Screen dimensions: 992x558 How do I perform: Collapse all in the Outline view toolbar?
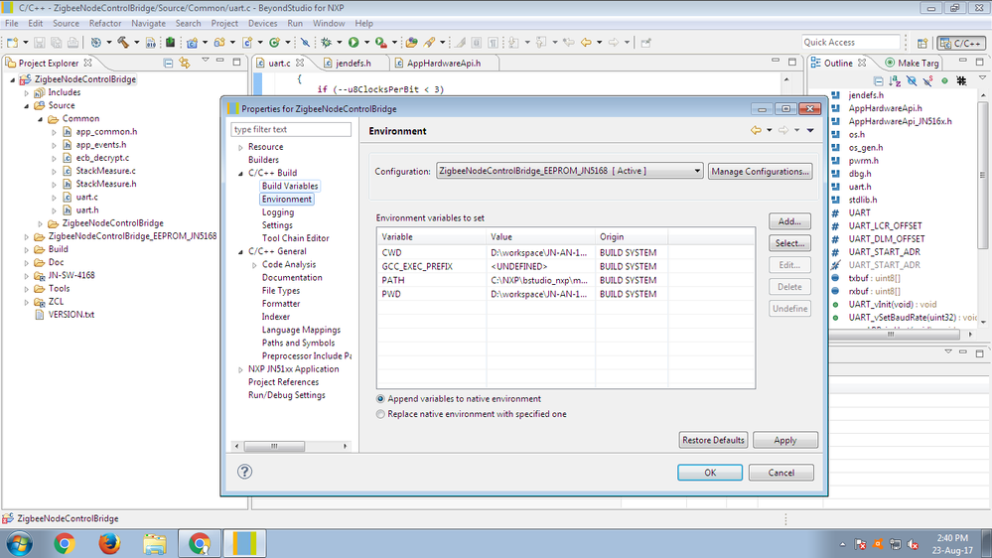tap(878, 81)
